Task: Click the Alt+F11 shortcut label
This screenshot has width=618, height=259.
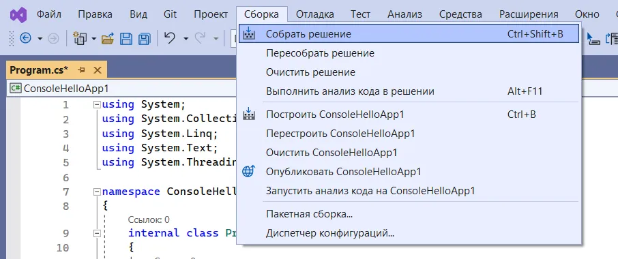Action: pyautogui.click(x=525, y=91)
